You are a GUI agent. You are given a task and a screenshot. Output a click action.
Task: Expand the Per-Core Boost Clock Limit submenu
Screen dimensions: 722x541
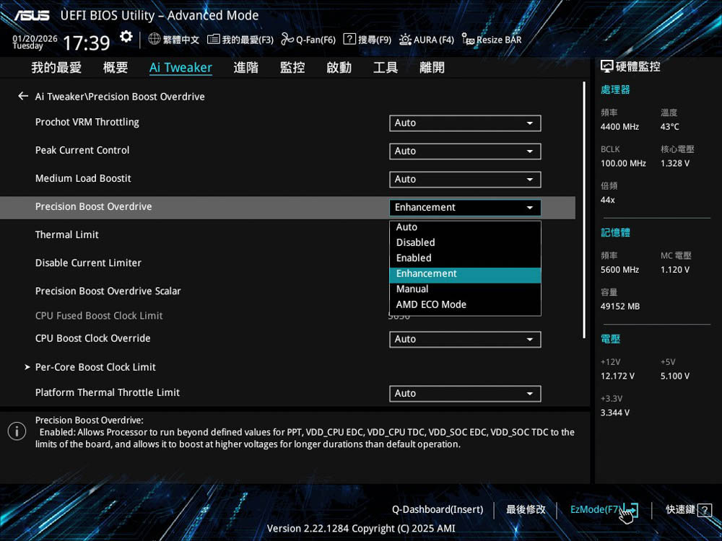[x=95, y=367]
